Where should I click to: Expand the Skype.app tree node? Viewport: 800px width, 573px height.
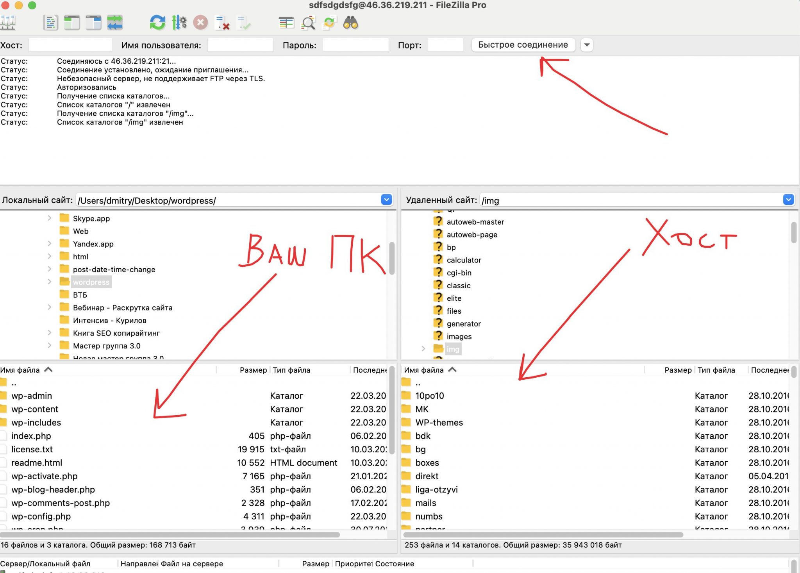[x=49, y=218]
